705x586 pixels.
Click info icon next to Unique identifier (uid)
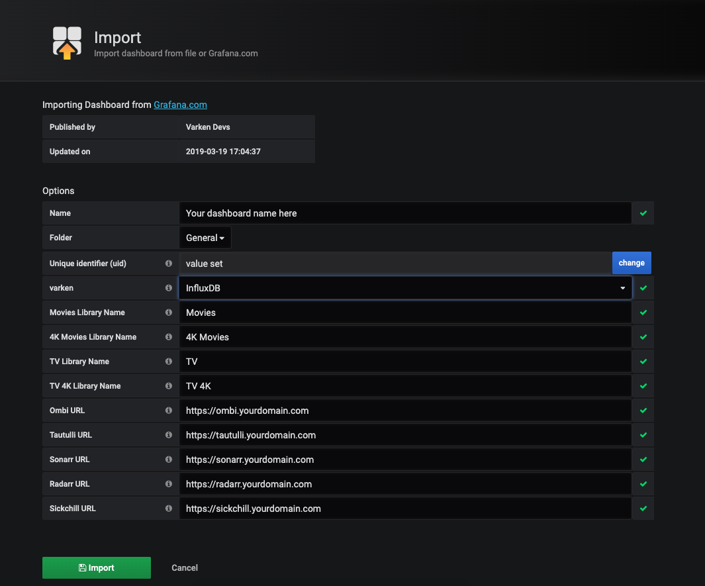click(169, 264)
